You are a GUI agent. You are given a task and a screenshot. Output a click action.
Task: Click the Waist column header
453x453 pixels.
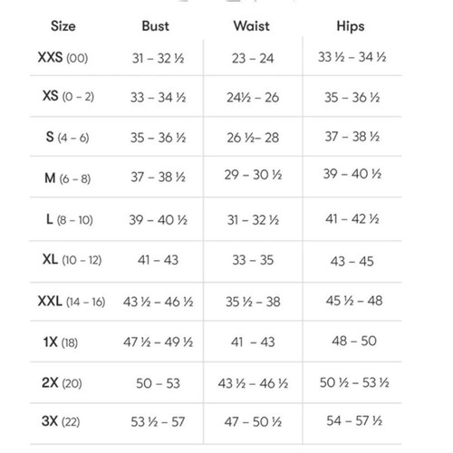tap(252, 26)
